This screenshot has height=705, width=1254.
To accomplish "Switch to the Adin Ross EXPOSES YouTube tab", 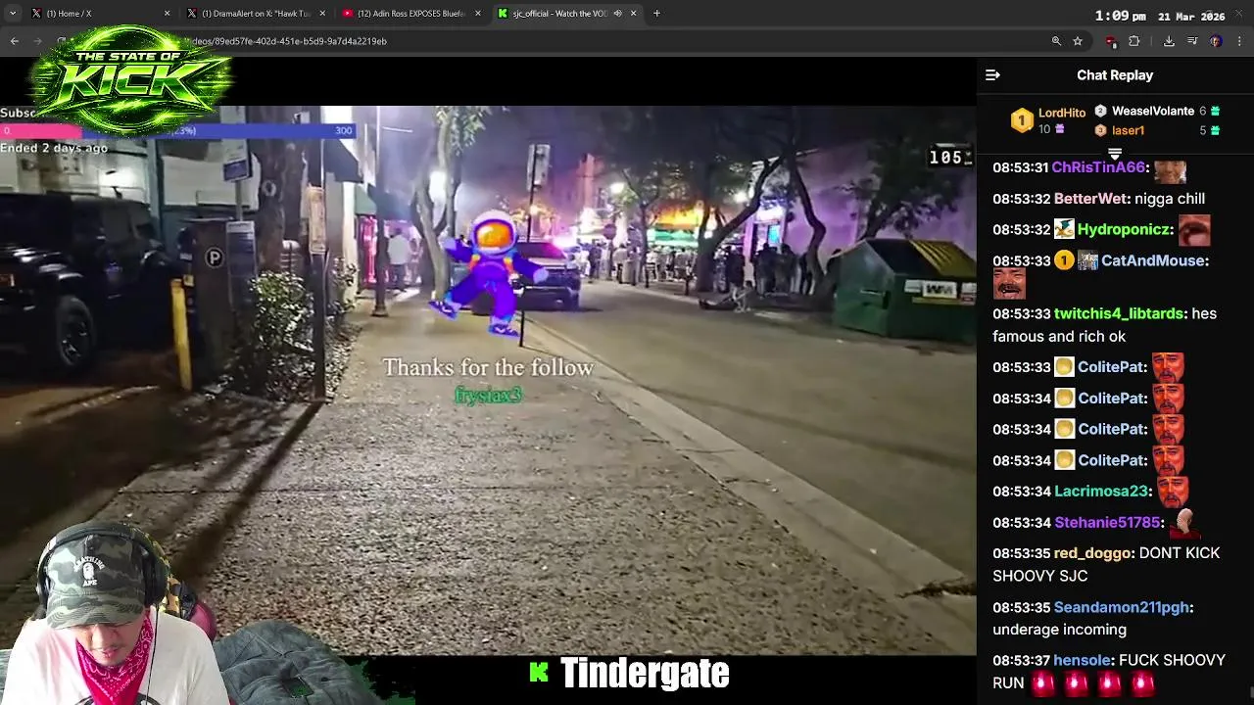I will click(411, 14).
